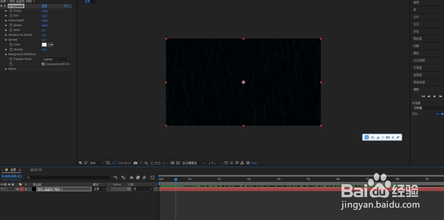Click the primary viewer monitor icon

pos(86,163)
